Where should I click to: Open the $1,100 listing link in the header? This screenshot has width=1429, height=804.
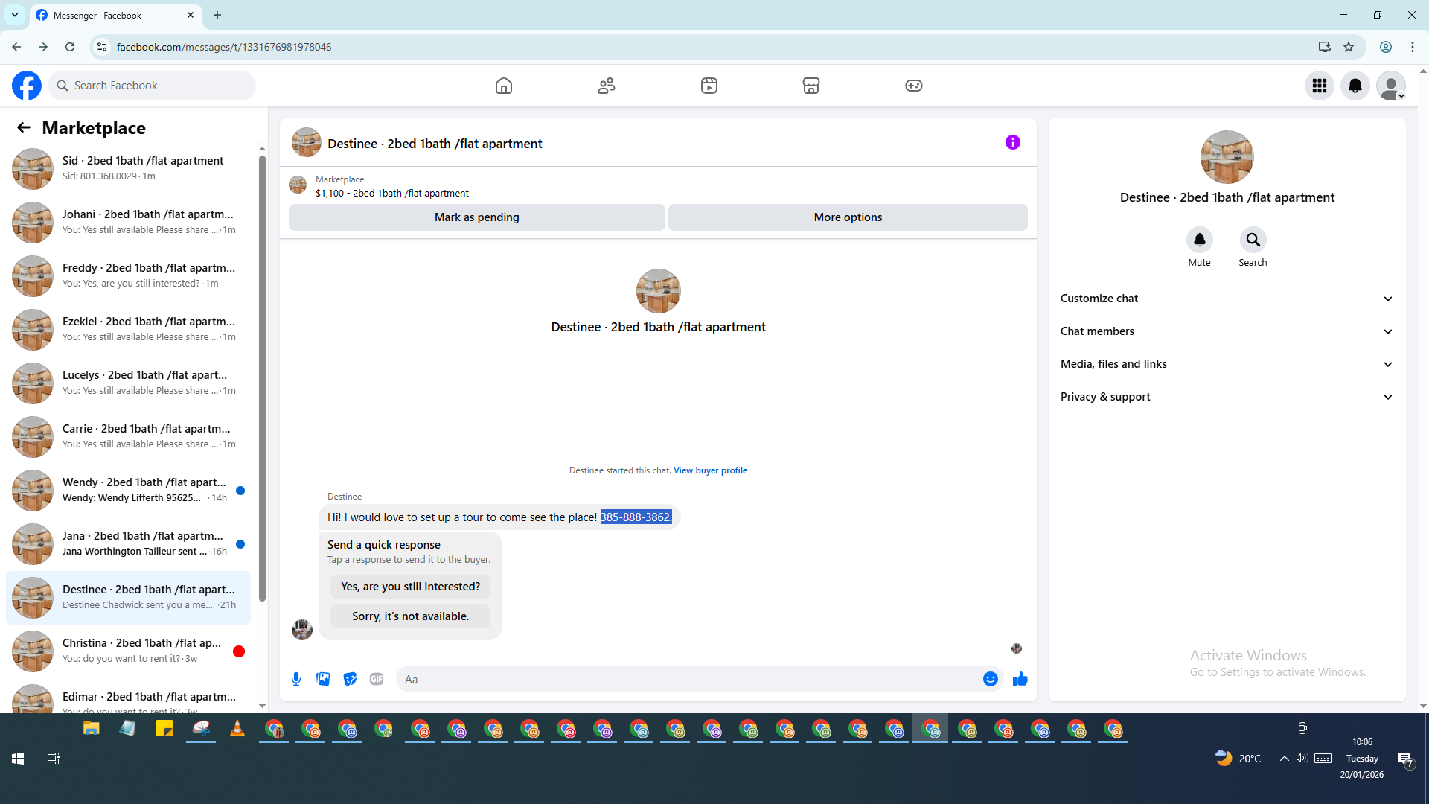392,194
